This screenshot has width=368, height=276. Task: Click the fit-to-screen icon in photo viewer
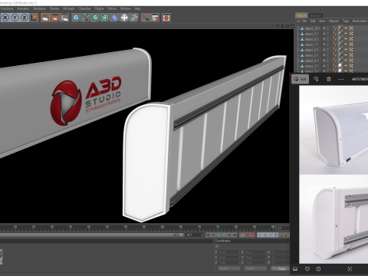click(x=350, y=269)
